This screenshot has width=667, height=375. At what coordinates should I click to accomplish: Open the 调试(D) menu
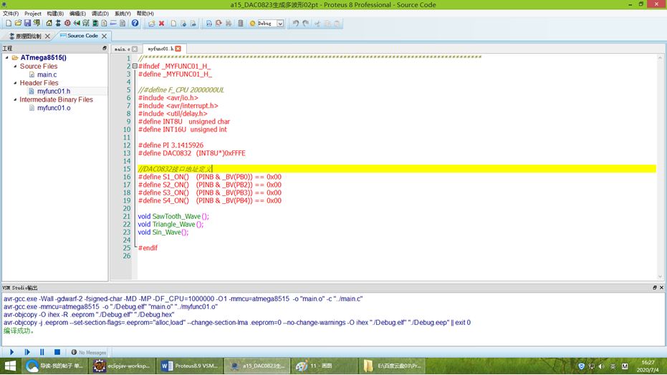coord(100,14)
